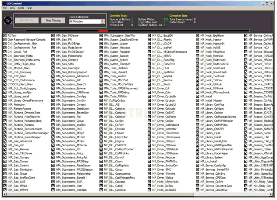Open the Tools menu
The height and width of the screenshot is (200, 277).
pyautogui.click(x=21, y=8)
